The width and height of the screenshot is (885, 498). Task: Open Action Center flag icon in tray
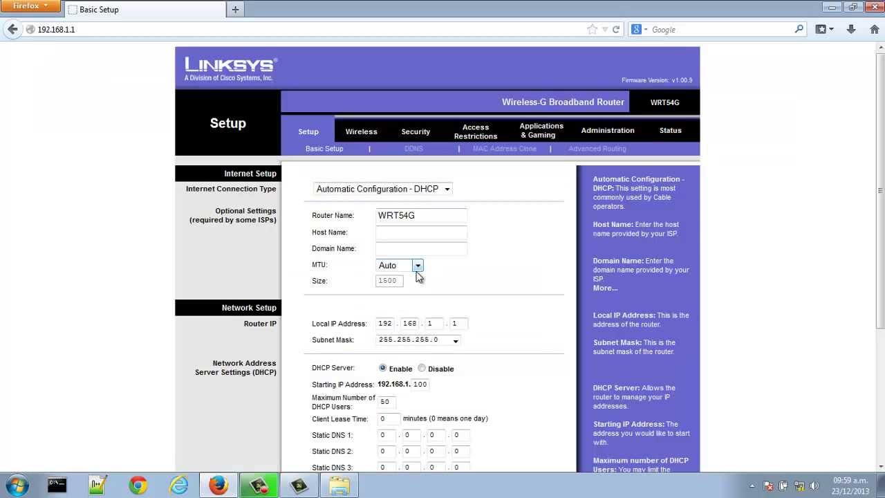(768, 486)
